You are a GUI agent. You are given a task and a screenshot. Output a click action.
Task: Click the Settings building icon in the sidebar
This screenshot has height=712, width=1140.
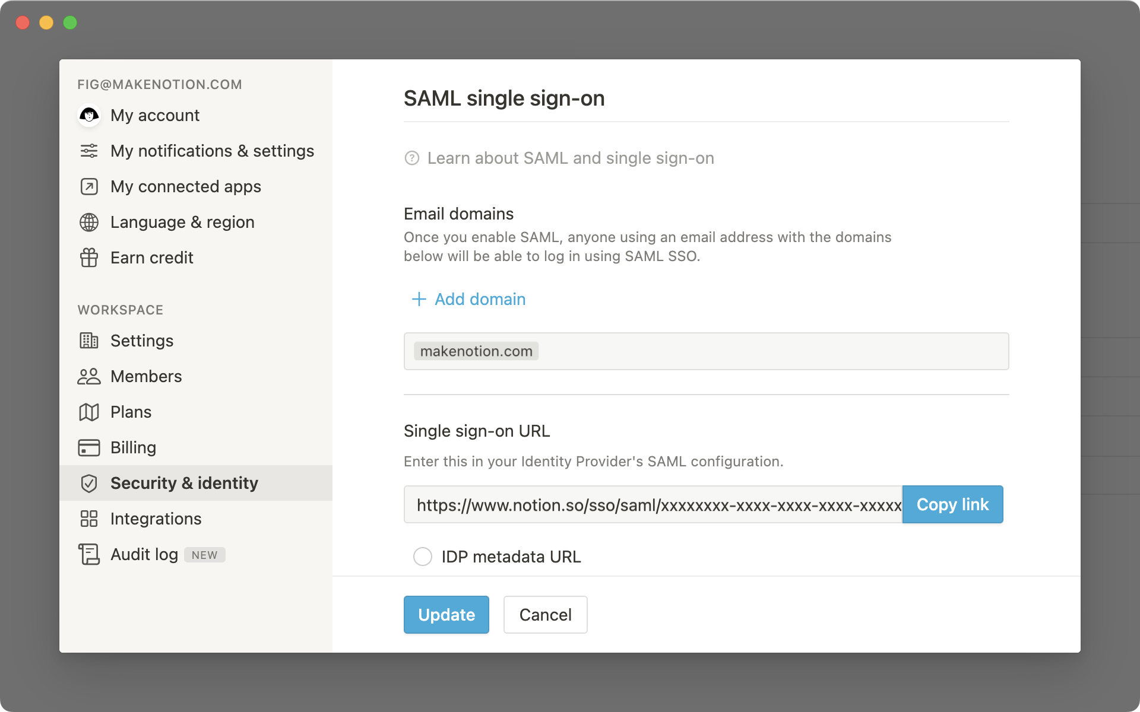(89, 341)
